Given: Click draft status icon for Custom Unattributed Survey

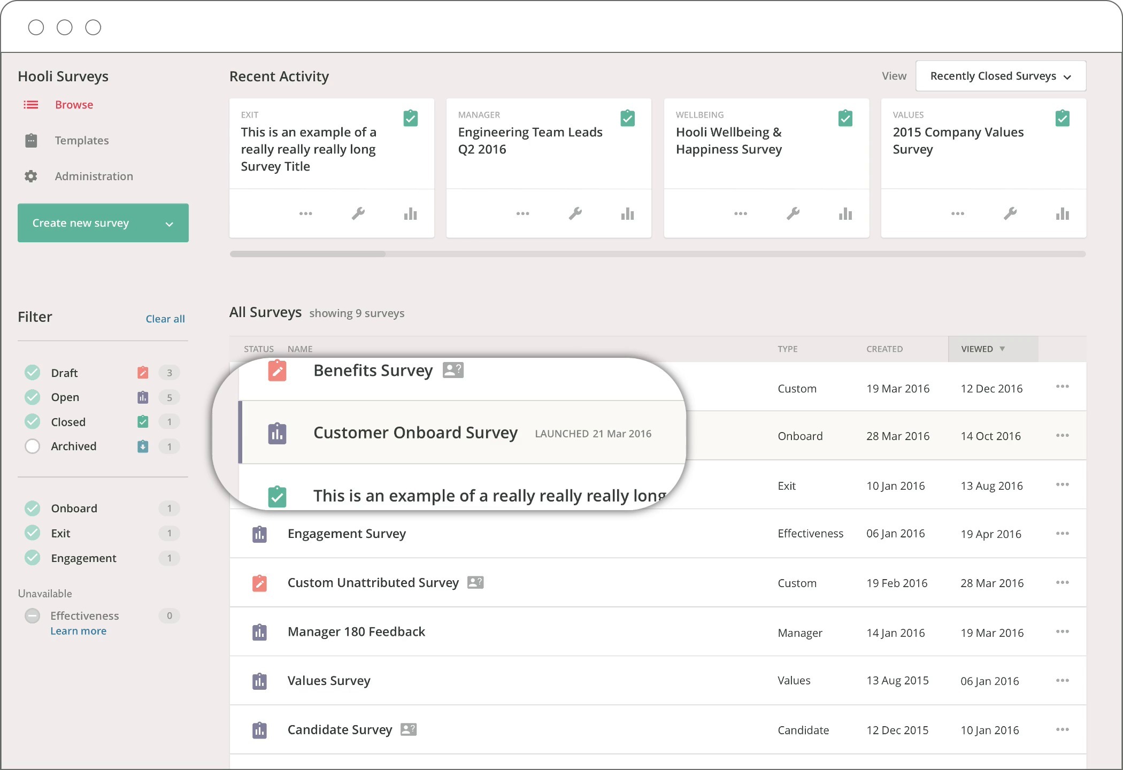Looking at the screenshot, I should pyautogui.click(x=259, y=583).
